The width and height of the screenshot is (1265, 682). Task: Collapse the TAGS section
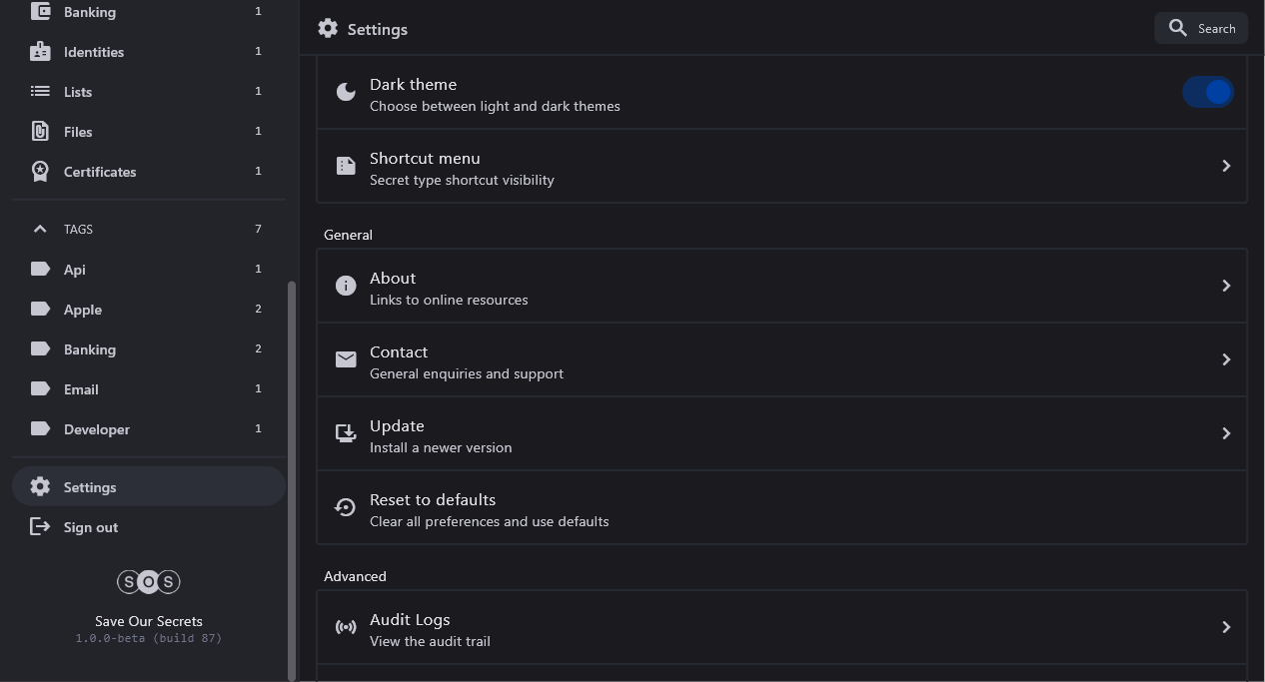click(x=40, y=230)
